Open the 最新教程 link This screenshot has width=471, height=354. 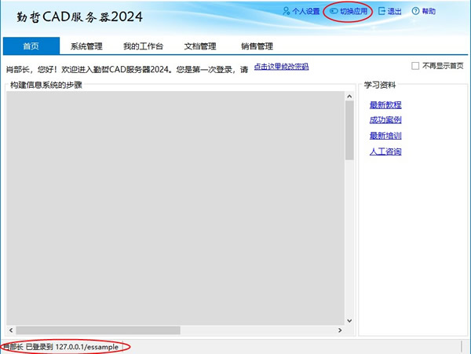(385, 105)
